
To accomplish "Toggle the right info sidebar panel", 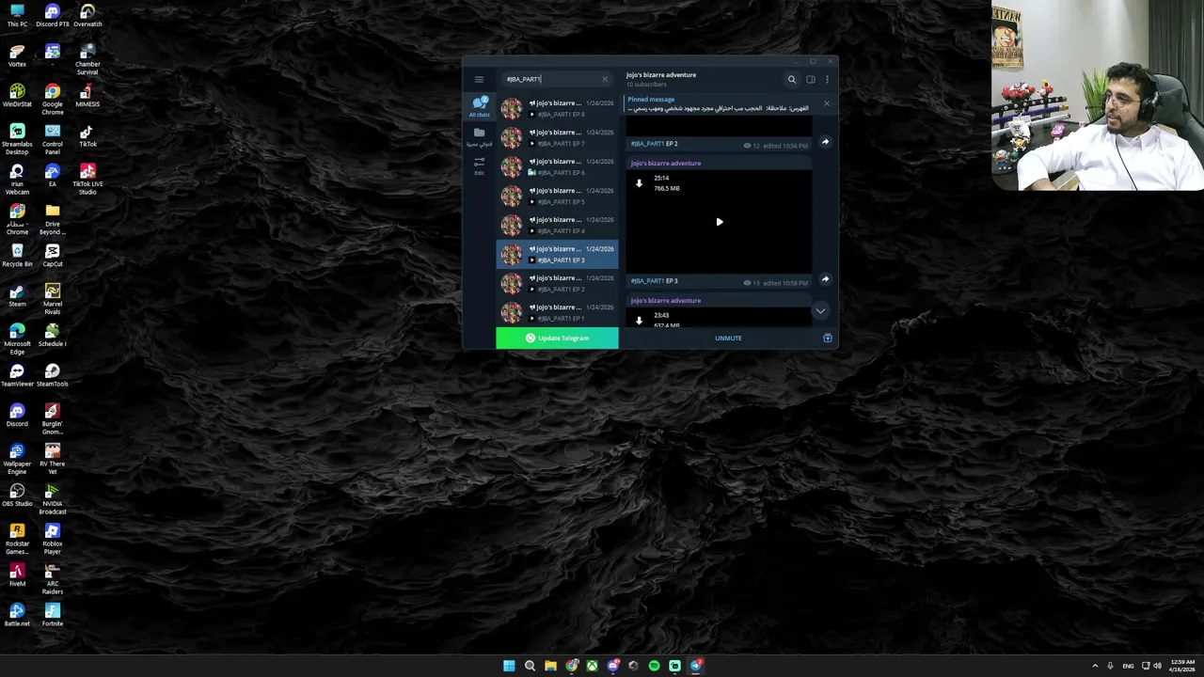I will [x=811, y=80].
